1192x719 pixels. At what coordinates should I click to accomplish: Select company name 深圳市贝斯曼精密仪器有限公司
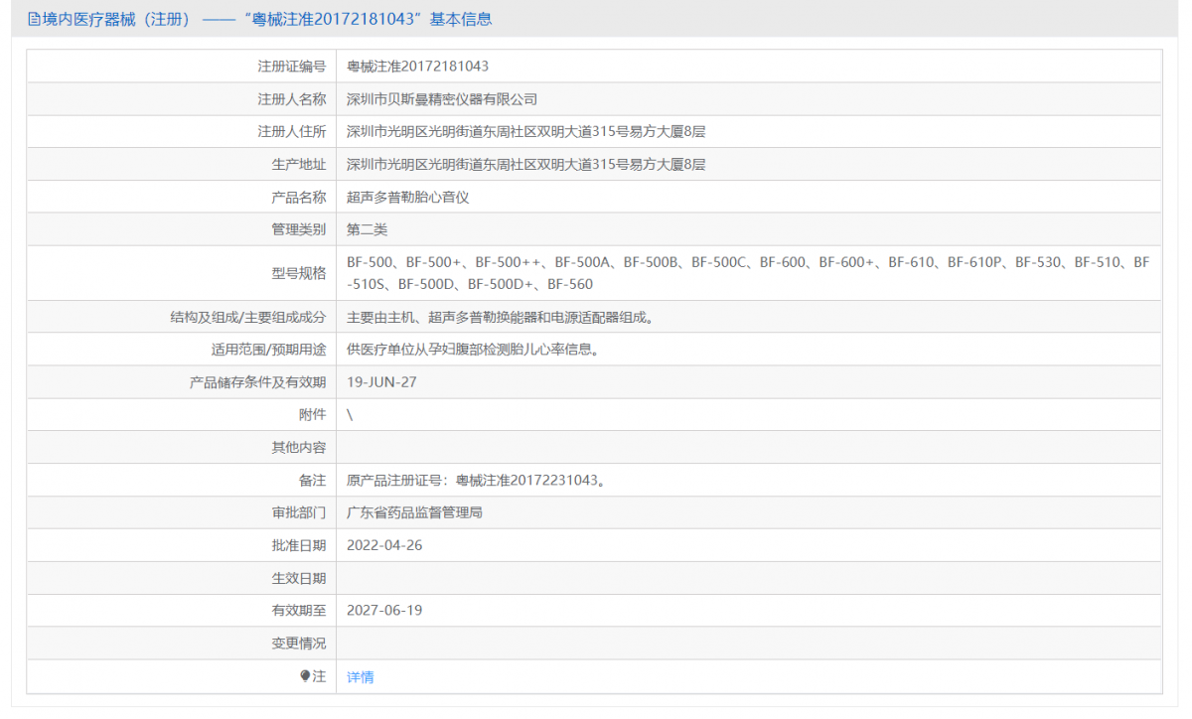[x=442, y=99]
